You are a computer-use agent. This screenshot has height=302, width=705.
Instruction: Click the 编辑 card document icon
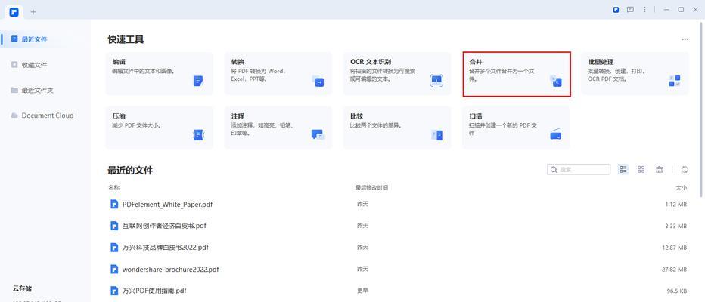point(198,81)
